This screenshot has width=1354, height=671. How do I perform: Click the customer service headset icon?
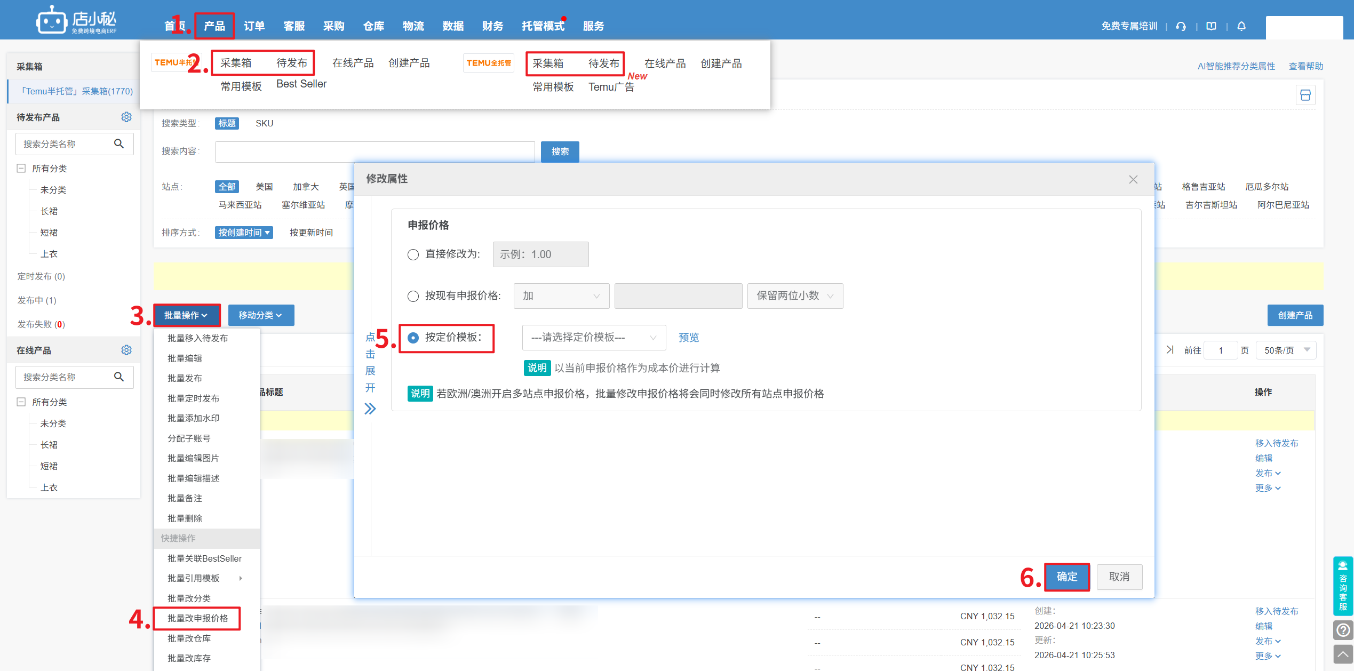pos(1181,26)
